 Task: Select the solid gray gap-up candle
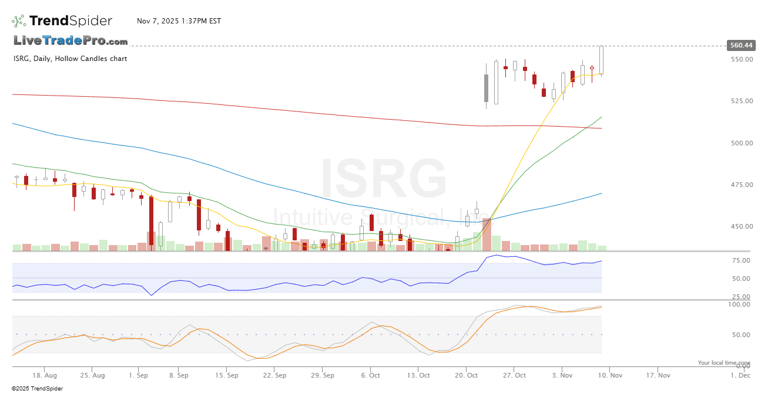pyautogui.click(x=486, y=88)
